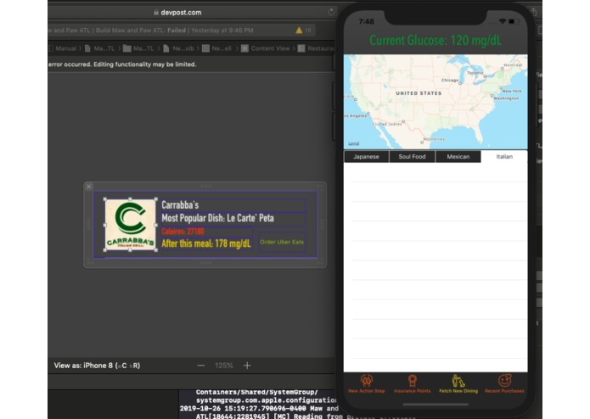
Task: Click the Order Uber Eats button
Action: 282,242
